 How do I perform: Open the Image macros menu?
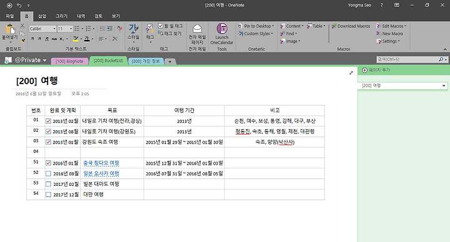290,41
